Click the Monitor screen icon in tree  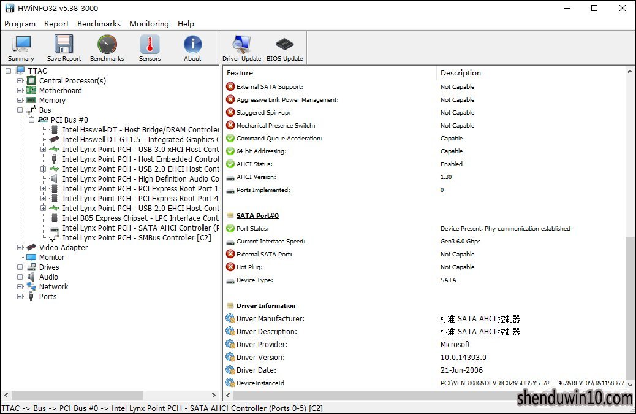(31, 258)
